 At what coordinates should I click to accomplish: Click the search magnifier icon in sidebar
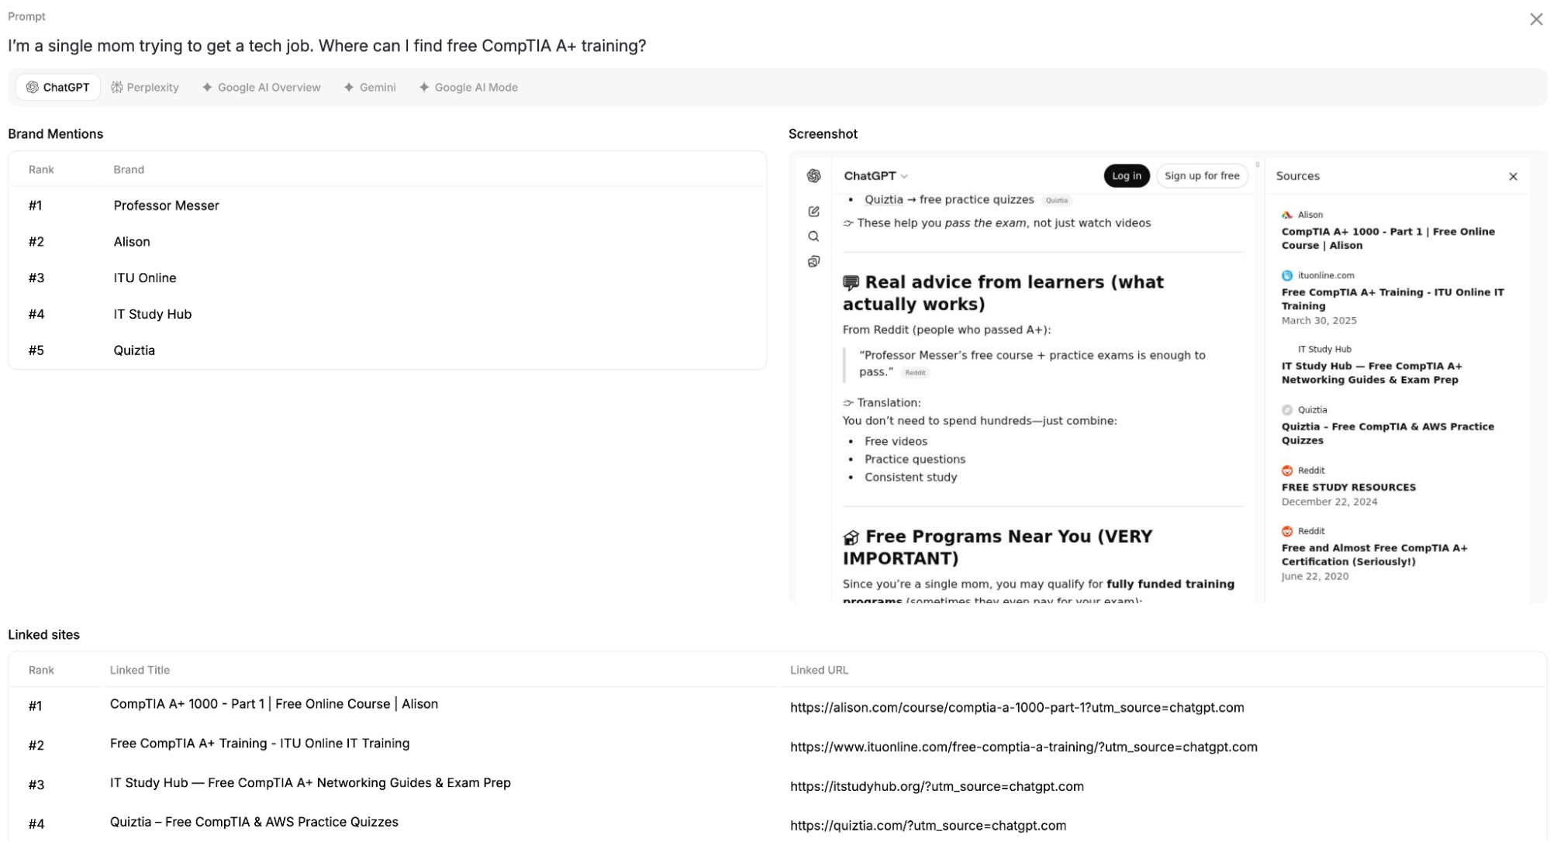[813, 236]
